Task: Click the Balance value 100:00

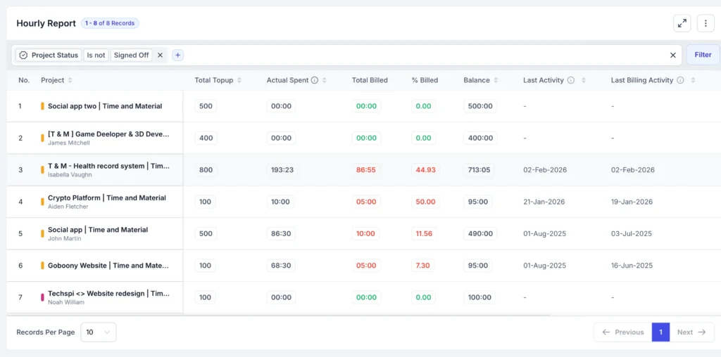Action: (479, 297)
